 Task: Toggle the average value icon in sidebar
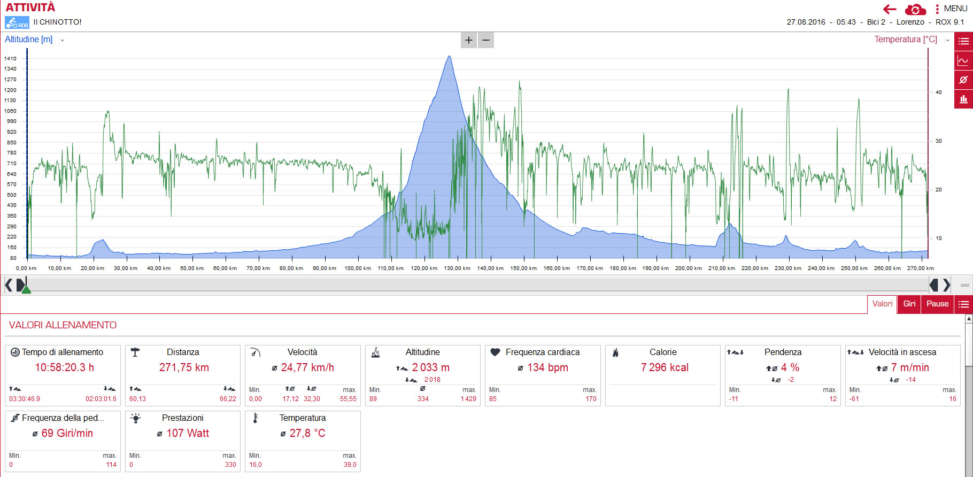pos(963,80)
